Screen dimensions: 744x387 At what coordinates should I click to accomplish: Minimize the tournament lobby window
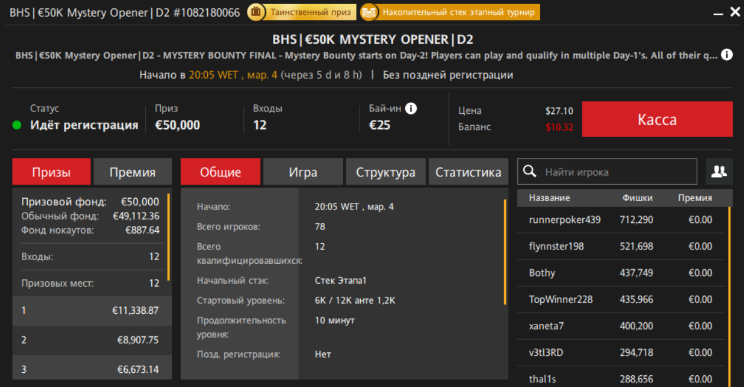coord(717,13)
